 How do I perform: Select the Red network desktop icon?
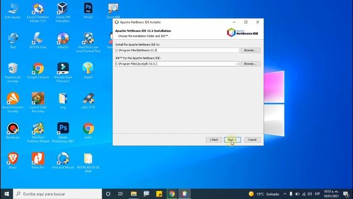(13, 40)
